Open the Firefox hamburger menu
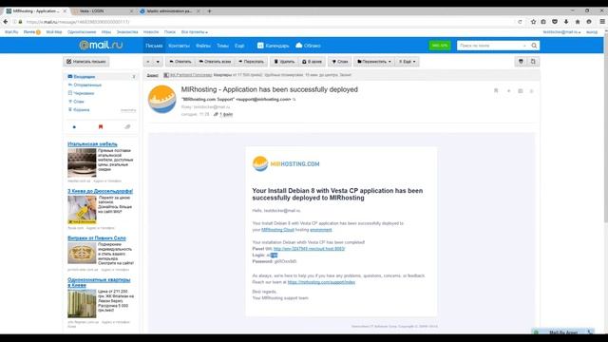The height and width of the screenshot is (342, 608). [602, 22]
